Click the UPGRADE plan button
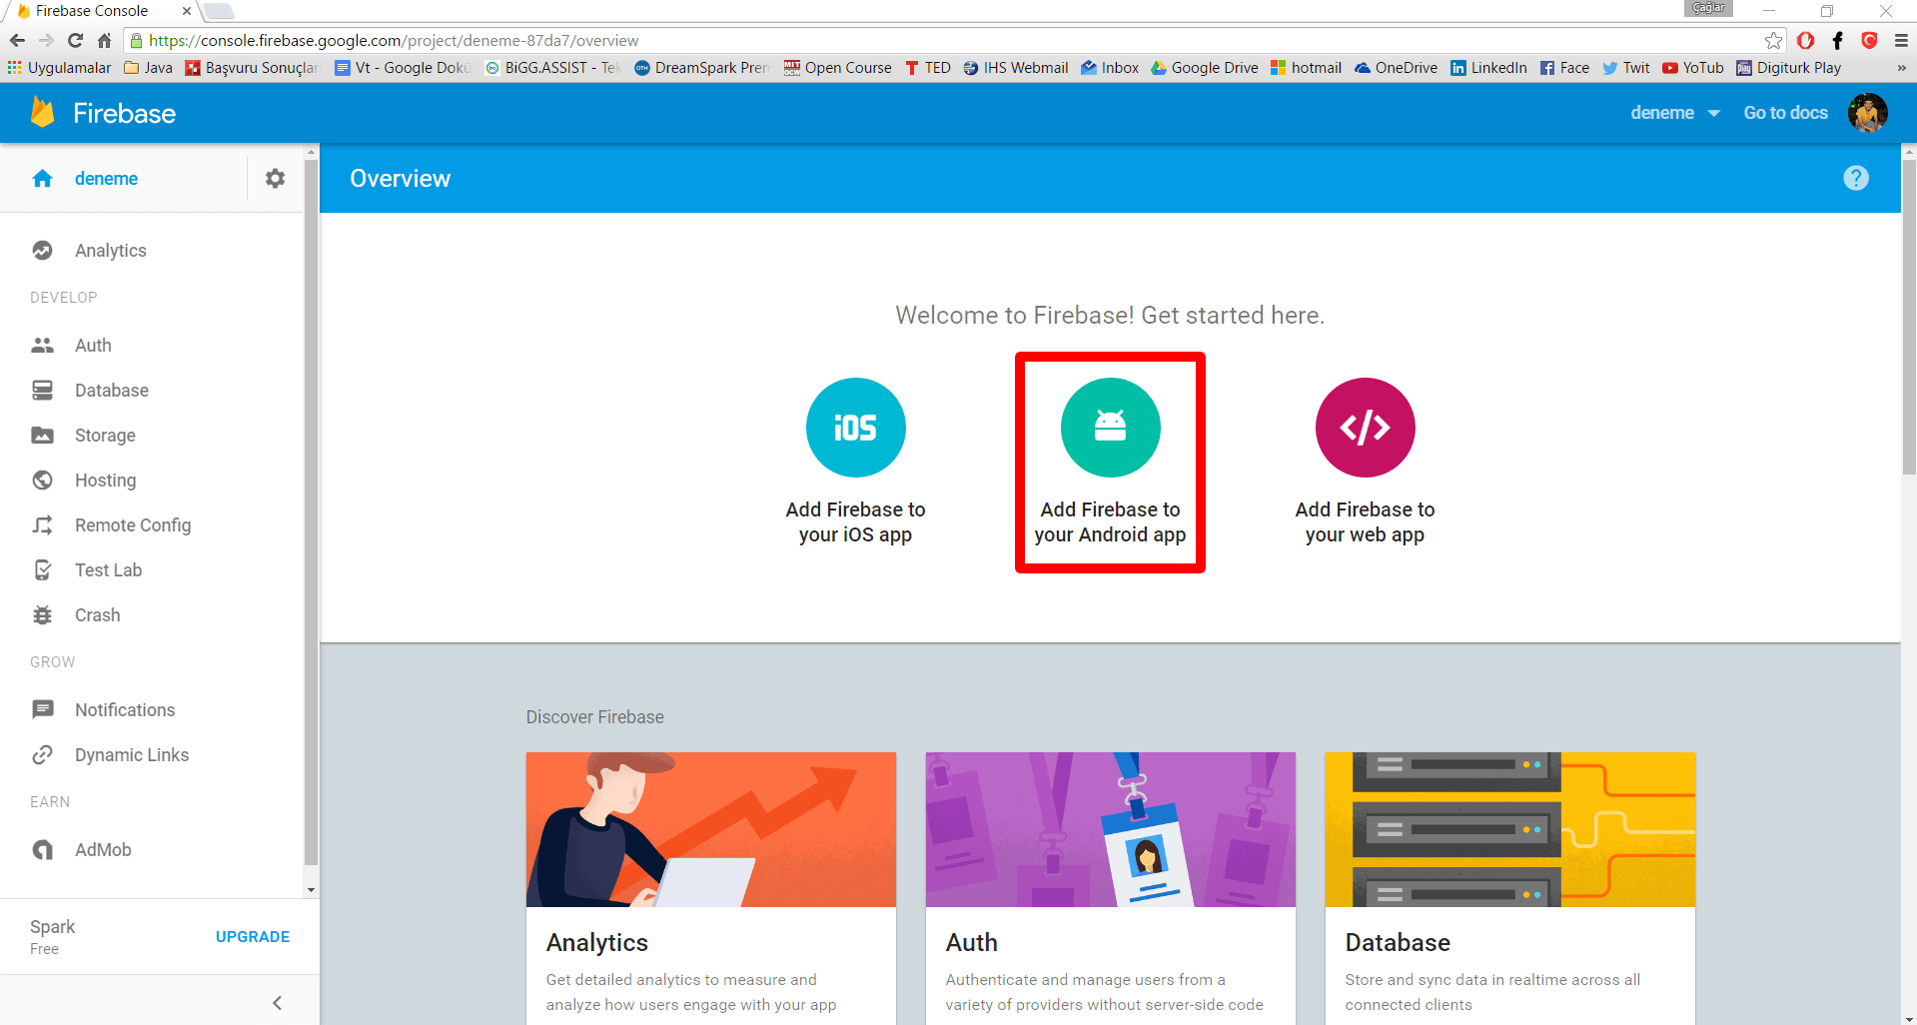Image resolution: width=1917 pixels, height=1025 pixels. pyautogui.click(x=253, y=936)
